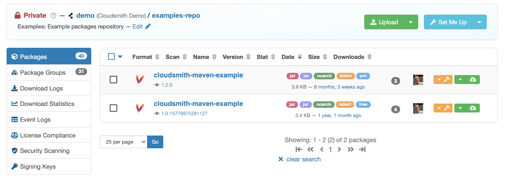Click the free tag badge
The height and width of the screenshot is (181, 506).
[x=363, y=104]
